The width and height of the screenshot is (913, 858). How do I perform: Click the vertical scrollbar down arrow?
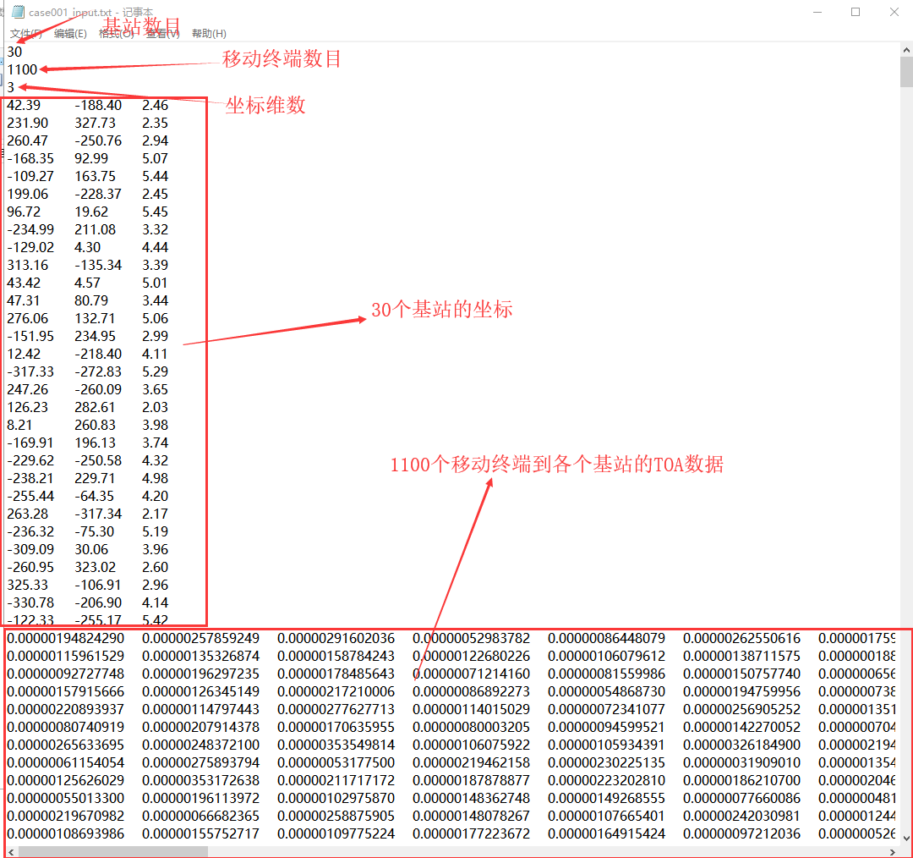(x=906, y=839)
